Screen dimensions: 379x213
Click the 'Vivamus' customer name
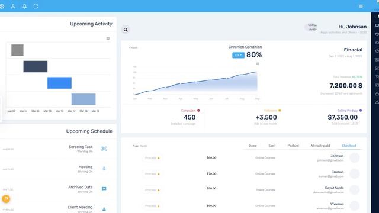[x=337, y=204]
